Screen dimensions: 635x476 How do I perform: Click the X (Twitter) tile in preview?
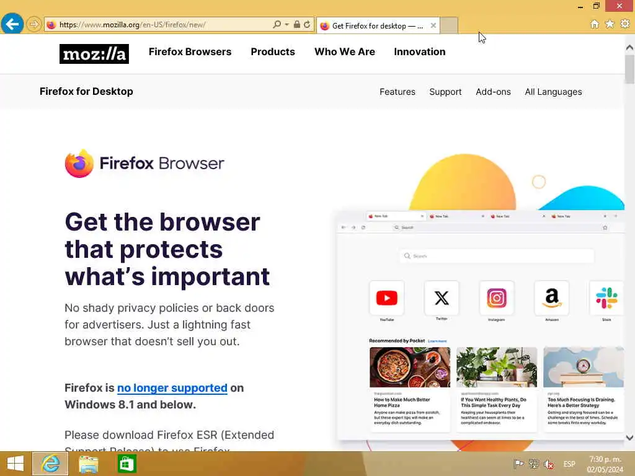442,298
